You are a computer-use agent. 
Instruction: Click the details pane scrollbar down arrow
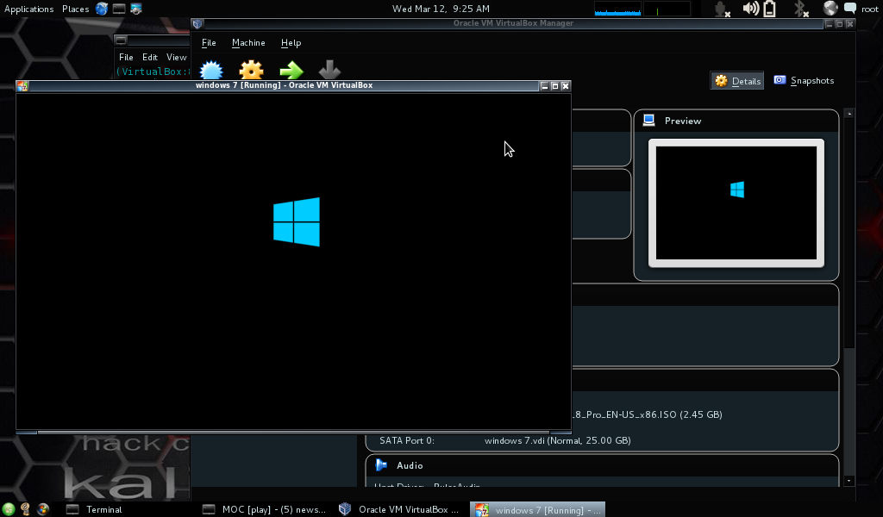coord(849,481)
